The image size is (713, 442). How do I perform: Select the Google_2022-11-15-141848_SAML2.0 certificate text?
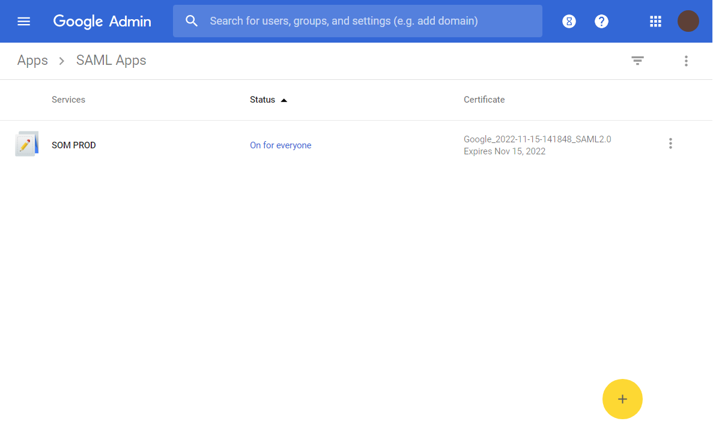537,139
